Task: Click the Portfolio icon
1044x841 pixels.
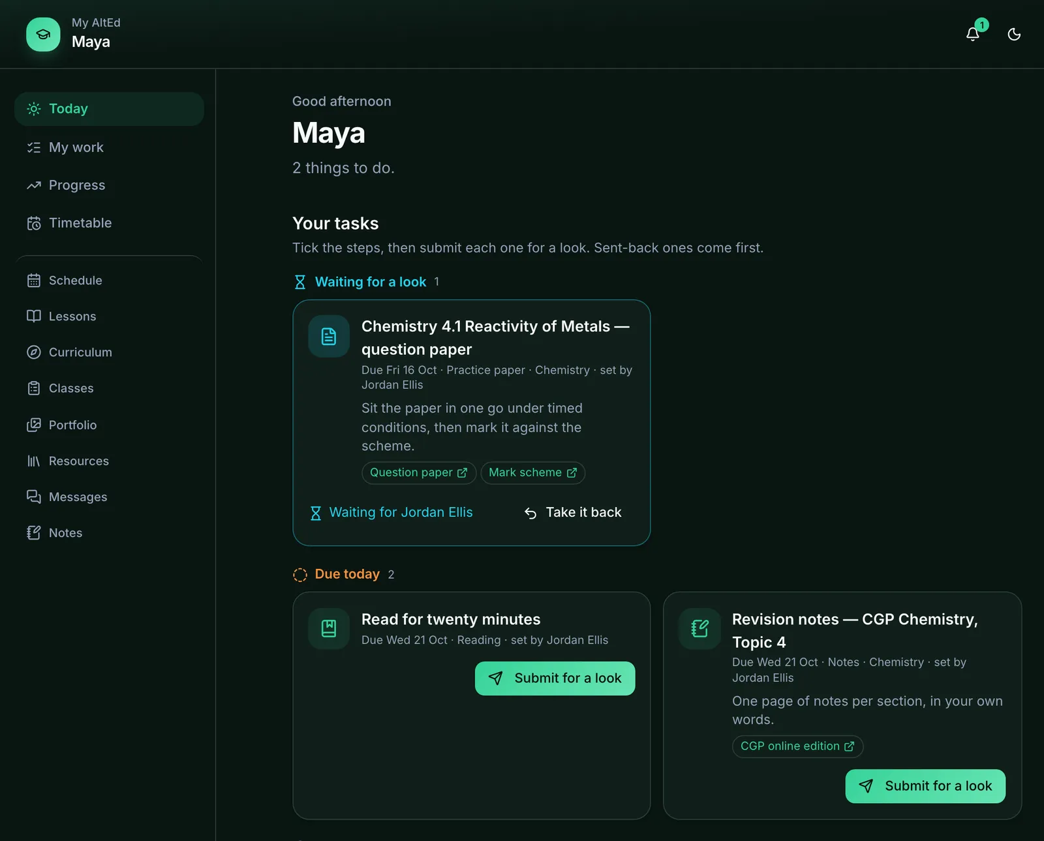Action: point(34,425)
